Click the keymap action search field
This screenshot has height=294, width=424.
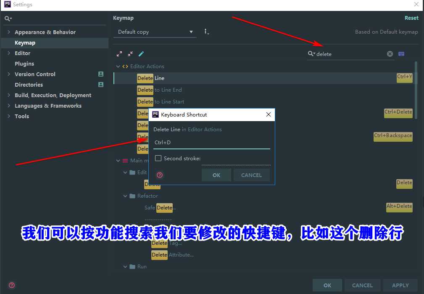click(x=350, y=54)
